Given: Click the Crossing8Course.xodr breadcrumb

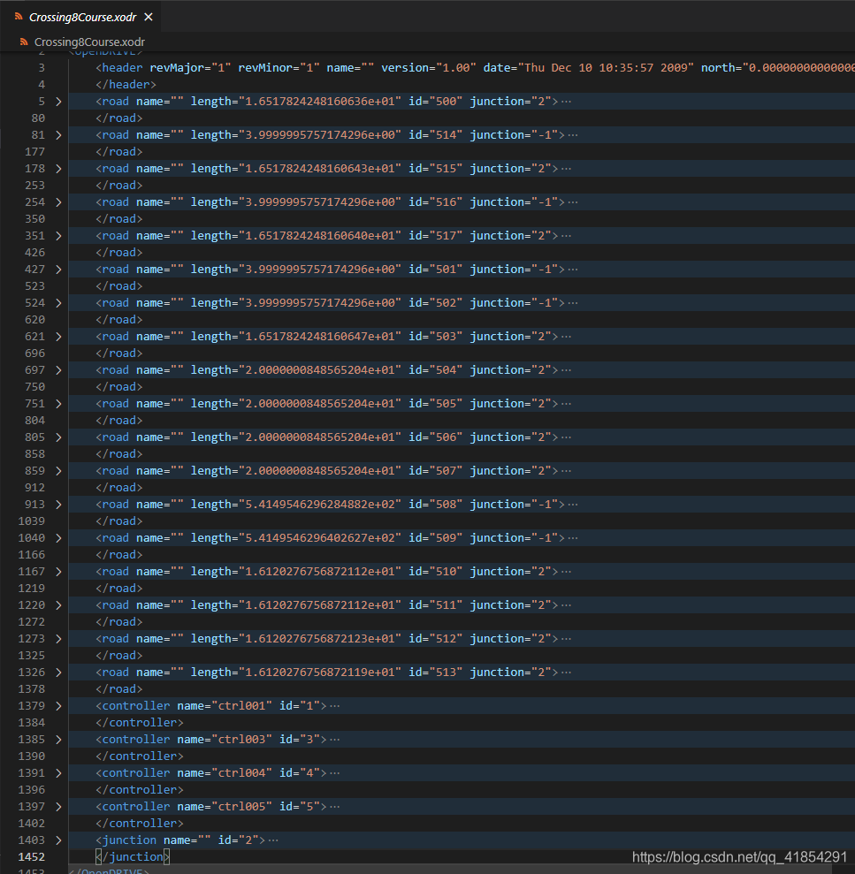Looking at the screenshot, I should click(89, 42).
